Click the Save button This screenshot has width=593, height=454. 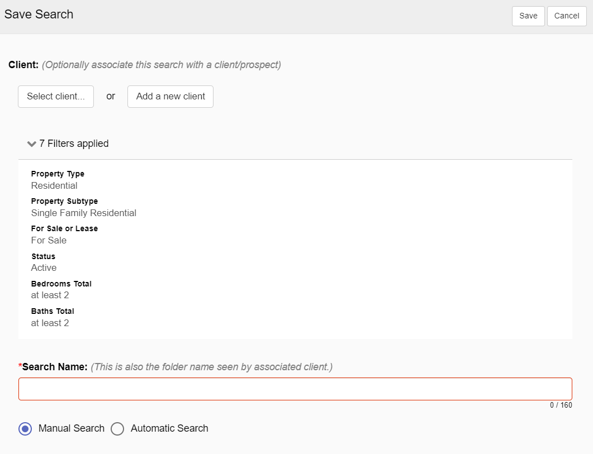pyautogui.click(x=528, y=16)
